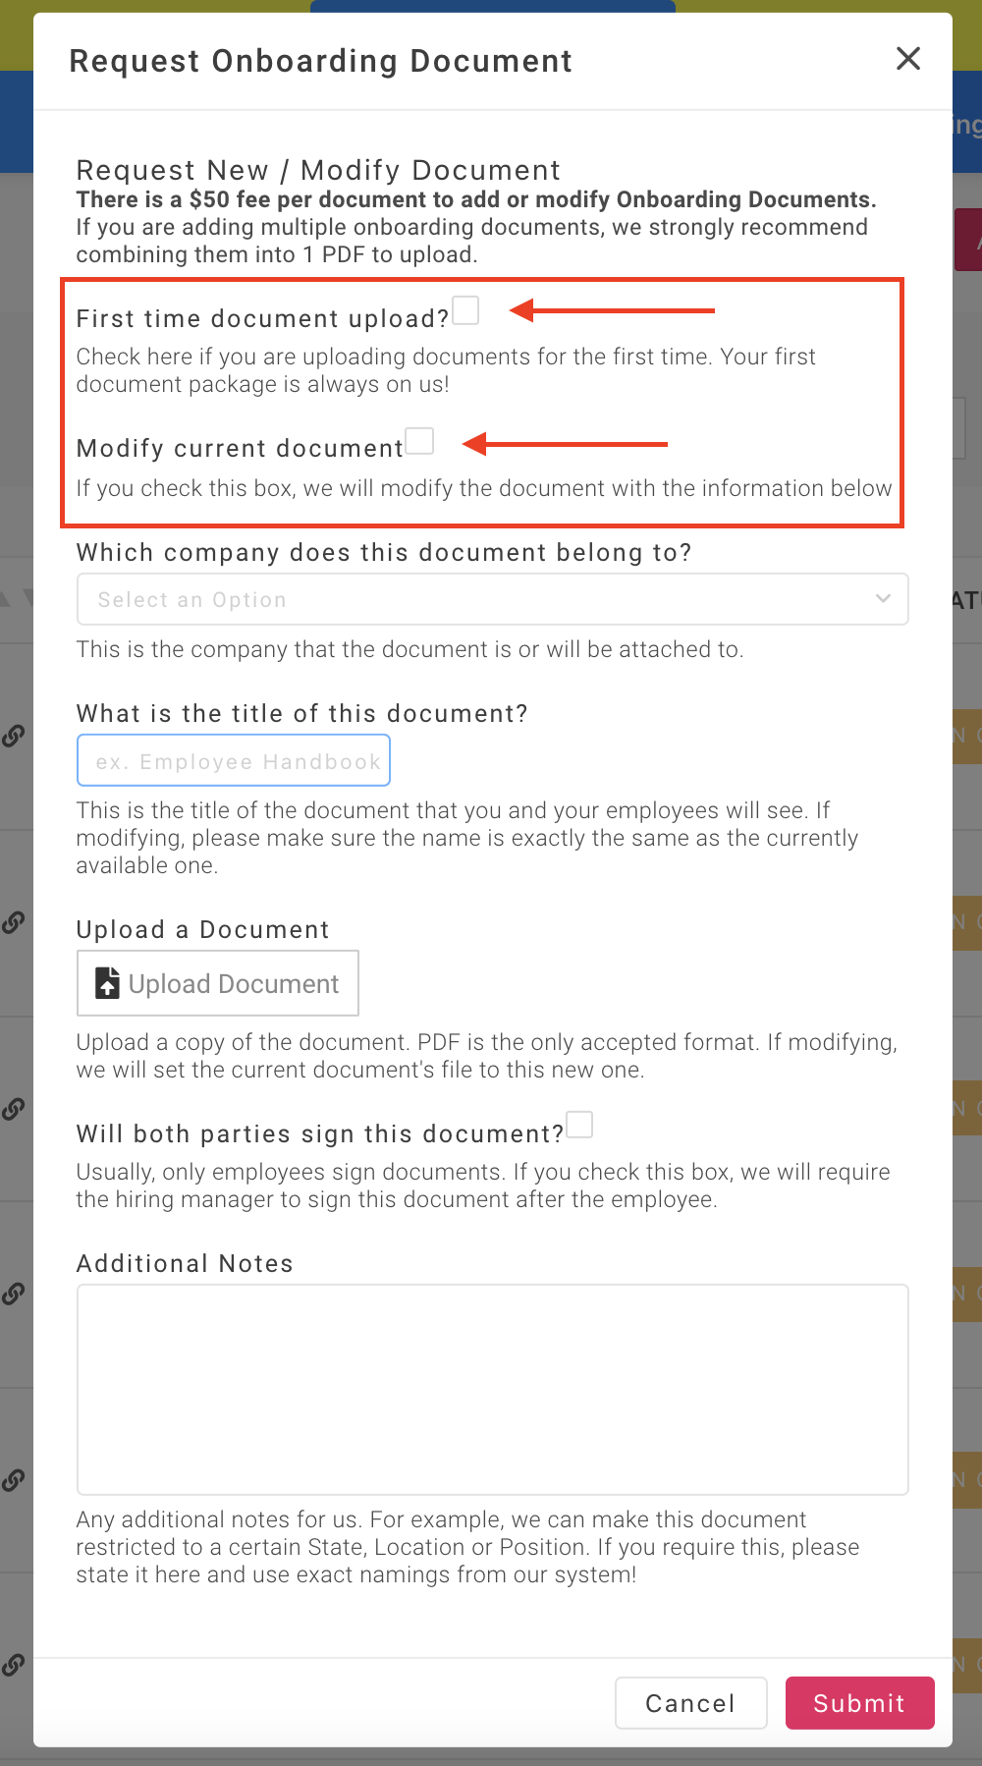Click the bottom link icon on left edge
The height and width of the screenshot is (1766, 982).
pos(13,1665)
